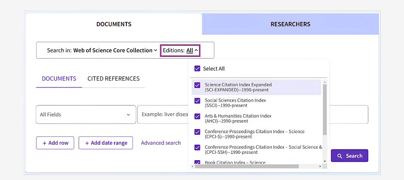Uncheck Social Sciences Citation Index checkbox
Screen dimensions: 404x180
tap(197, 101)
